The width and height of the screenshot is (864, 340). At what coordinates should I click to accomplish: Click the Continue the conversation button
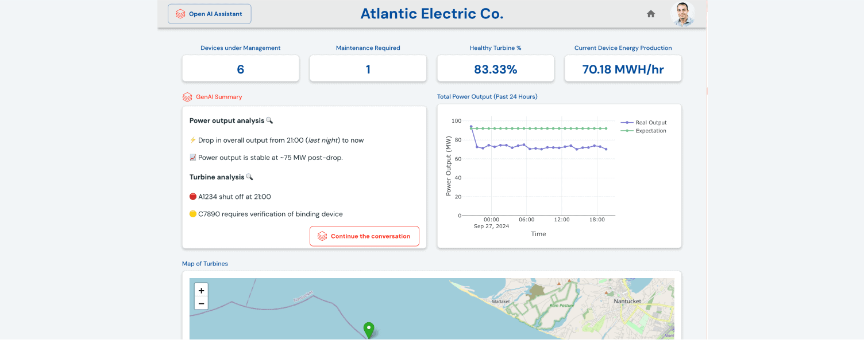[x=364, y=236]
